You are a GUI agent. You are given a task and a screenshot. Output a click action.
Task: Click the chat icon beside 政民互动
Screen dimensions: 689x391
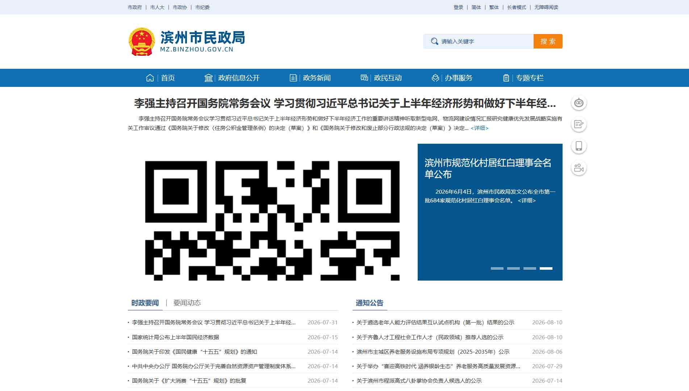tap(364, 77)
